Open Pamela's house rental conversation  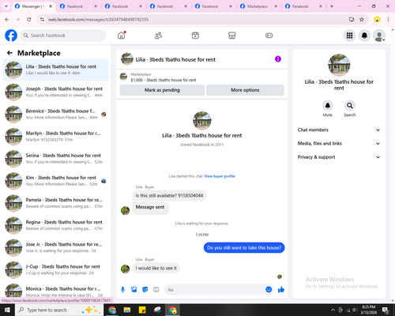(55, 203)
